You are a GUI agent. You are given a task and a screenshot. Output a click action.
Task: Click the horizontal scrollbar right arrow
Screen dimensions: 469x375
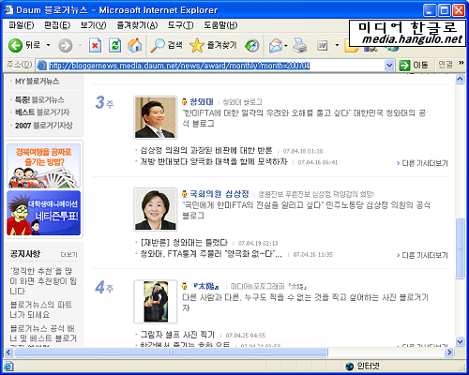tap(449, 352)
